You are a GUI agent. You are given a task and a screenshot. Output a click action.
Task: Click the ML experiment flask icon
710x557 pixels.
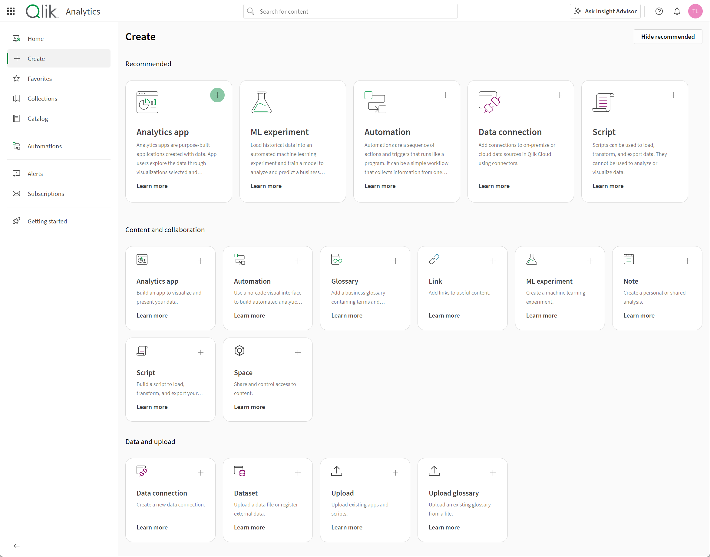[262, 103]
